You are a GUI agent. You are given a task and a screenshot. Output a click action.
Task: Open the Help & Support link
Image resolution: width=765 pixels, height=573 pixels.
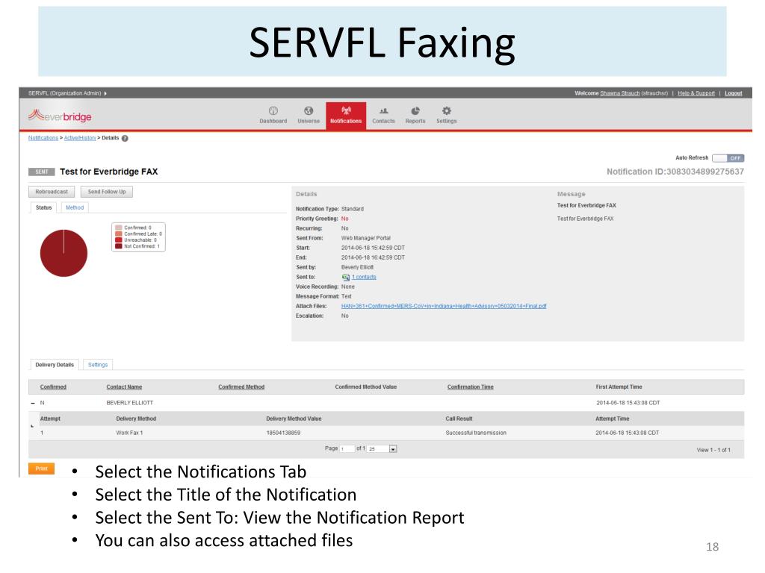click(696, 93)
